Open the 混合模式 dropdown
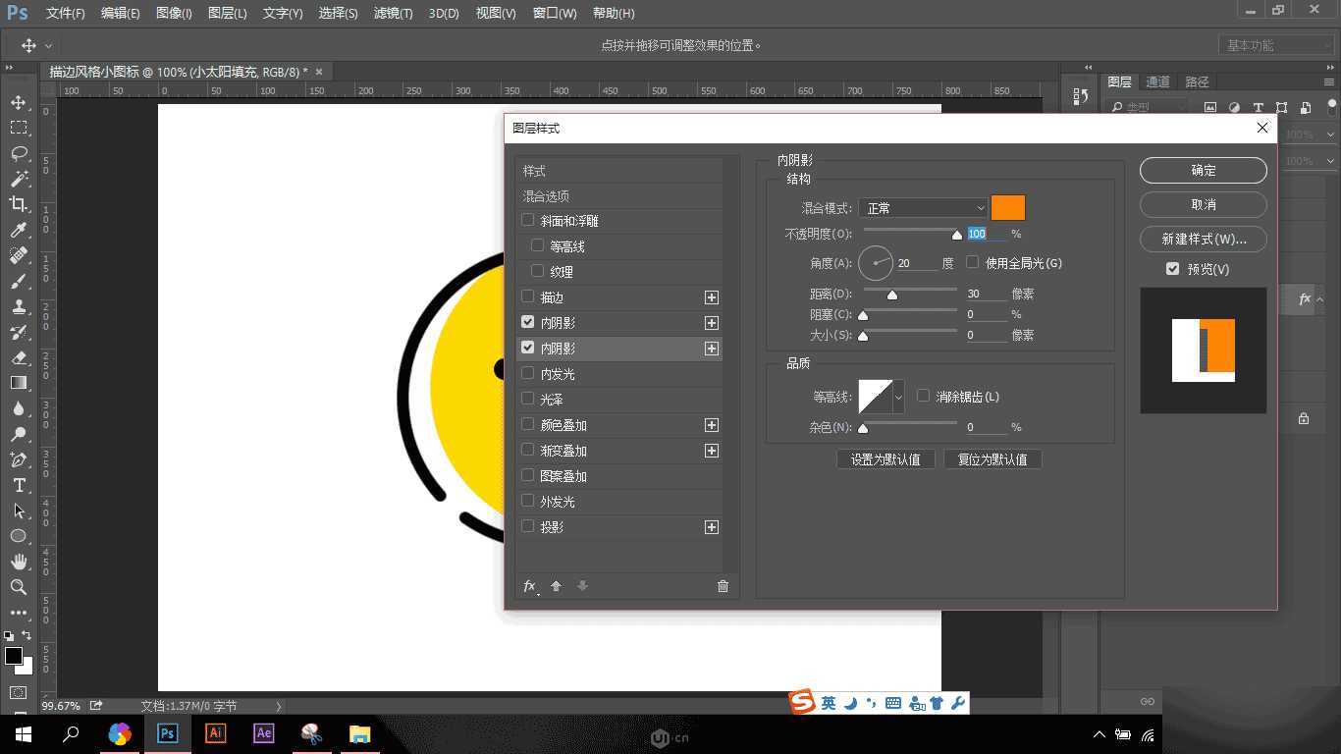 (923, 207)
